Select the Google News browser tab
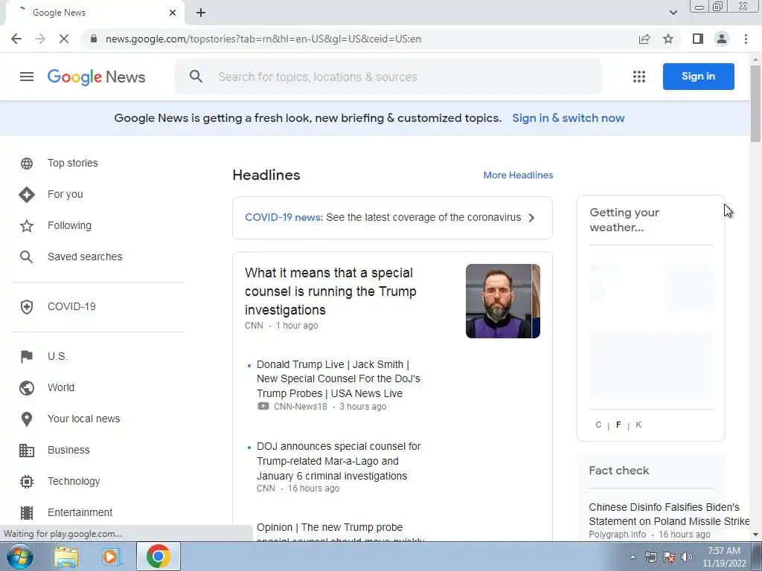The height and width of the screenshot is (571, 762). [95, 13]
